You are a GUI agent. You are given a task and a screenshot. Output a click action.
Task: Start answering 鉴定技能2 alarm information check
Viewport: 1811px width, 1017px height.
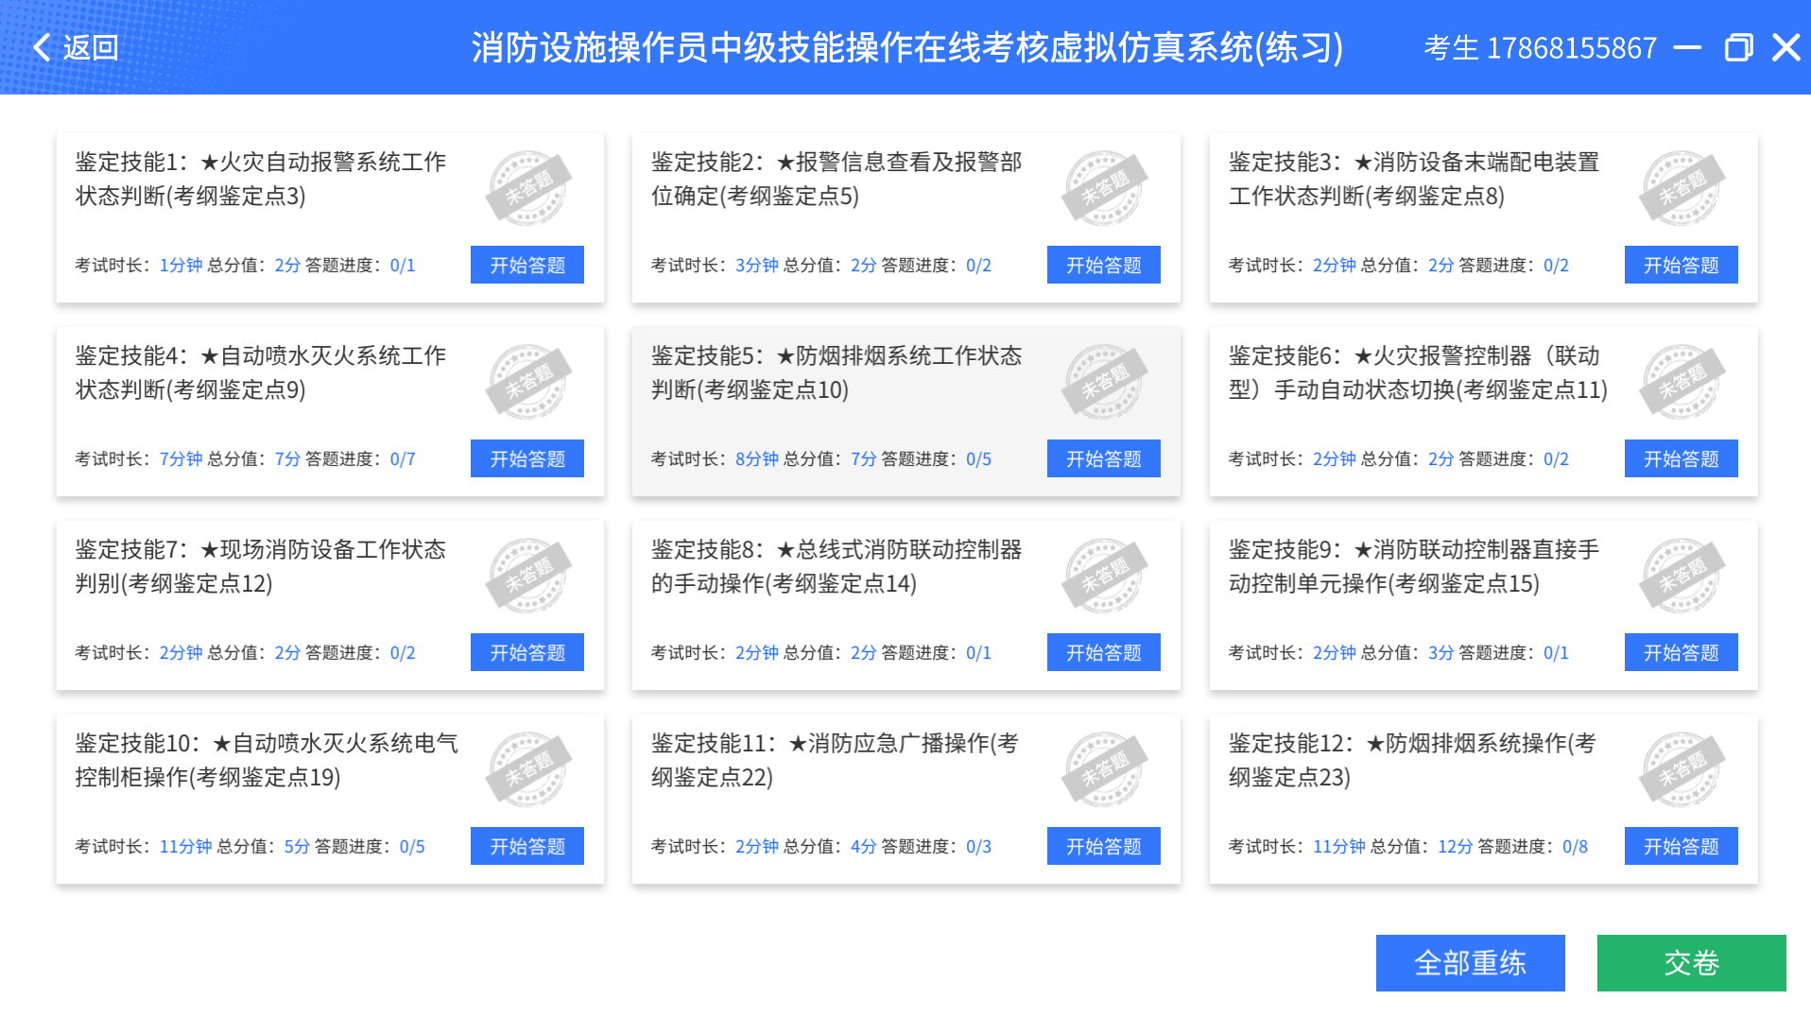tap(1103, 266)
